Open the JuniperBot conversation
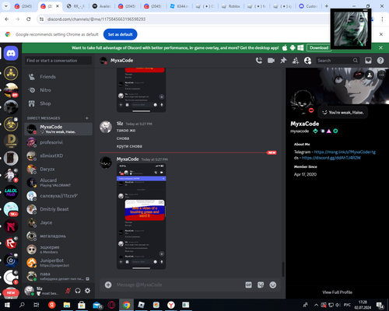This screenshot has height=311, width=389. coord(58,263)
